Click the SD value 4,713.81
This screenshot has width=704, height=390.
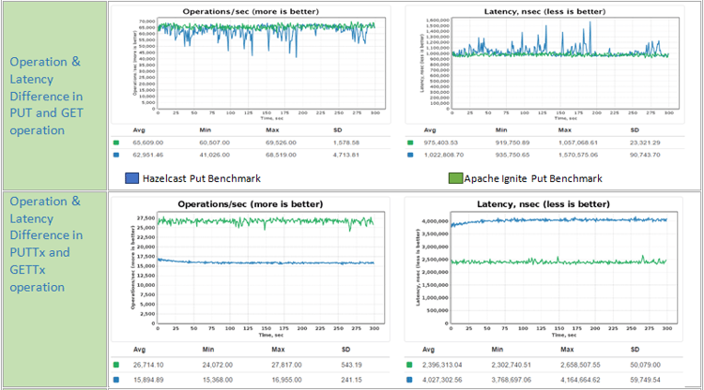coord(346,155)
